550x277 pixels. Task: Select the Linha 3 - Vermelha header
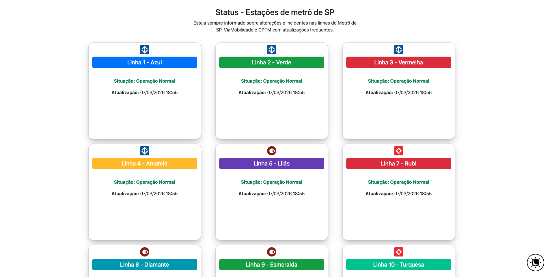(x=398, y=62)
